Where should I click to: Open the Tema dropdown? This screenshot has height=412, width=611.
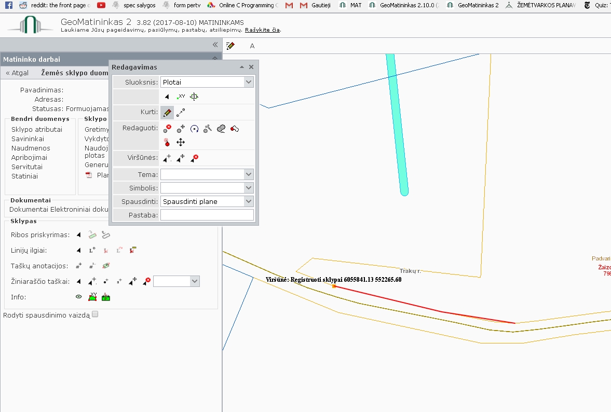tap(207, 174)
